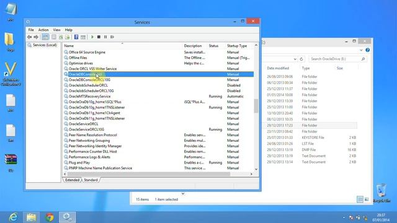Open the Help menu in Services
Screen dimensions: 397x223
click(x=69, y=30)
